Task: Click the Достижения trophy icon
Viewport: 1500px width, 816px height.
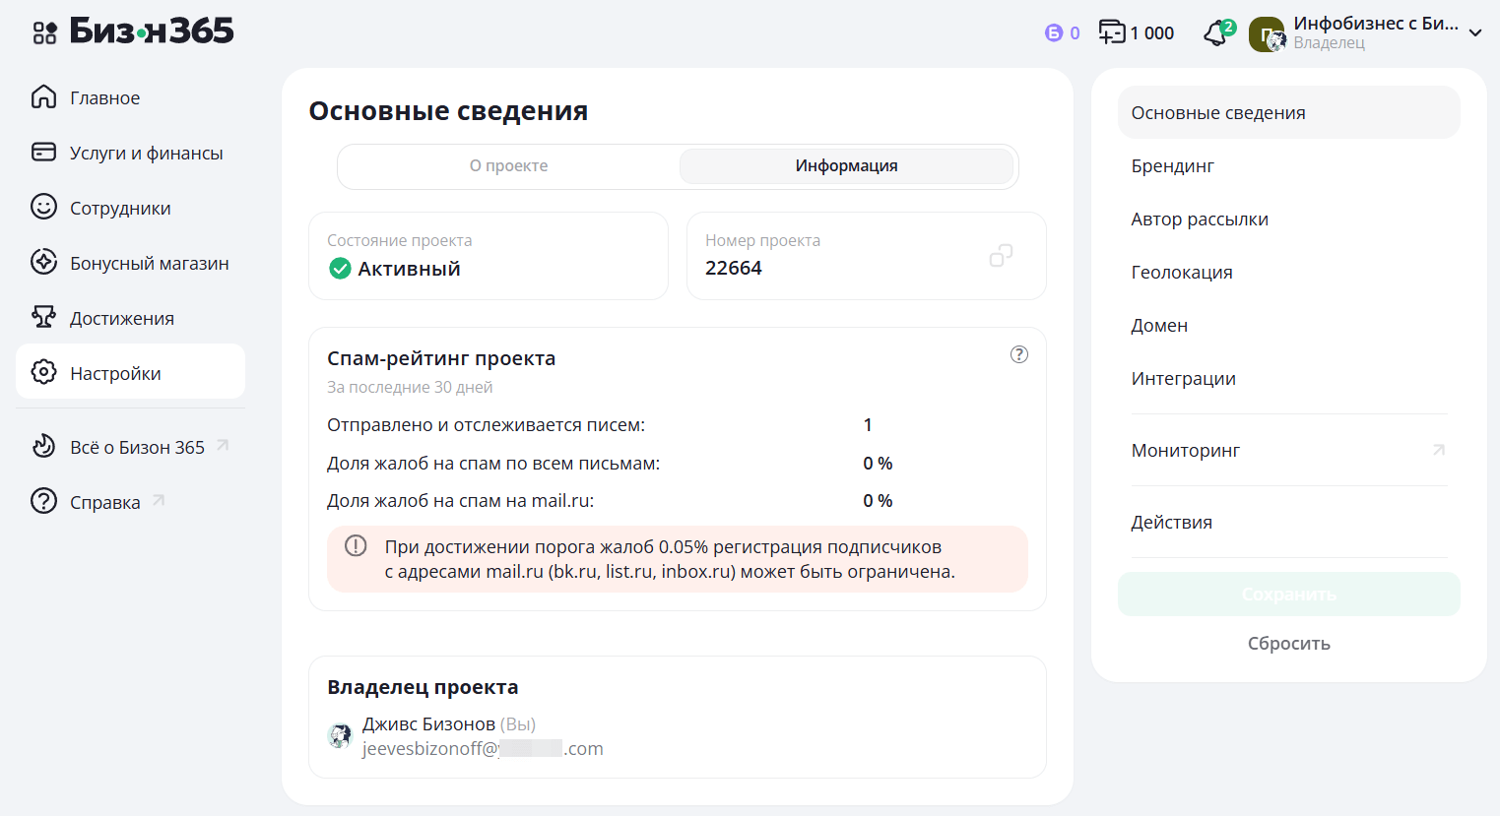Action: (x=43, y=318)
